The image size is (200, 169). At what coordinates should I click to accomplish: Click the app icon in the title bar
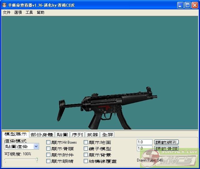[x=4, y=5]
